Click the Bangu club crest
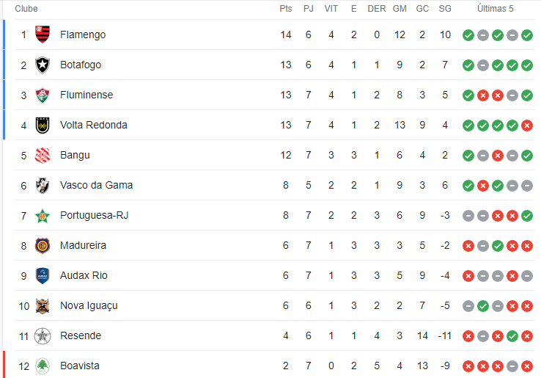 click(x=43, y=155)
